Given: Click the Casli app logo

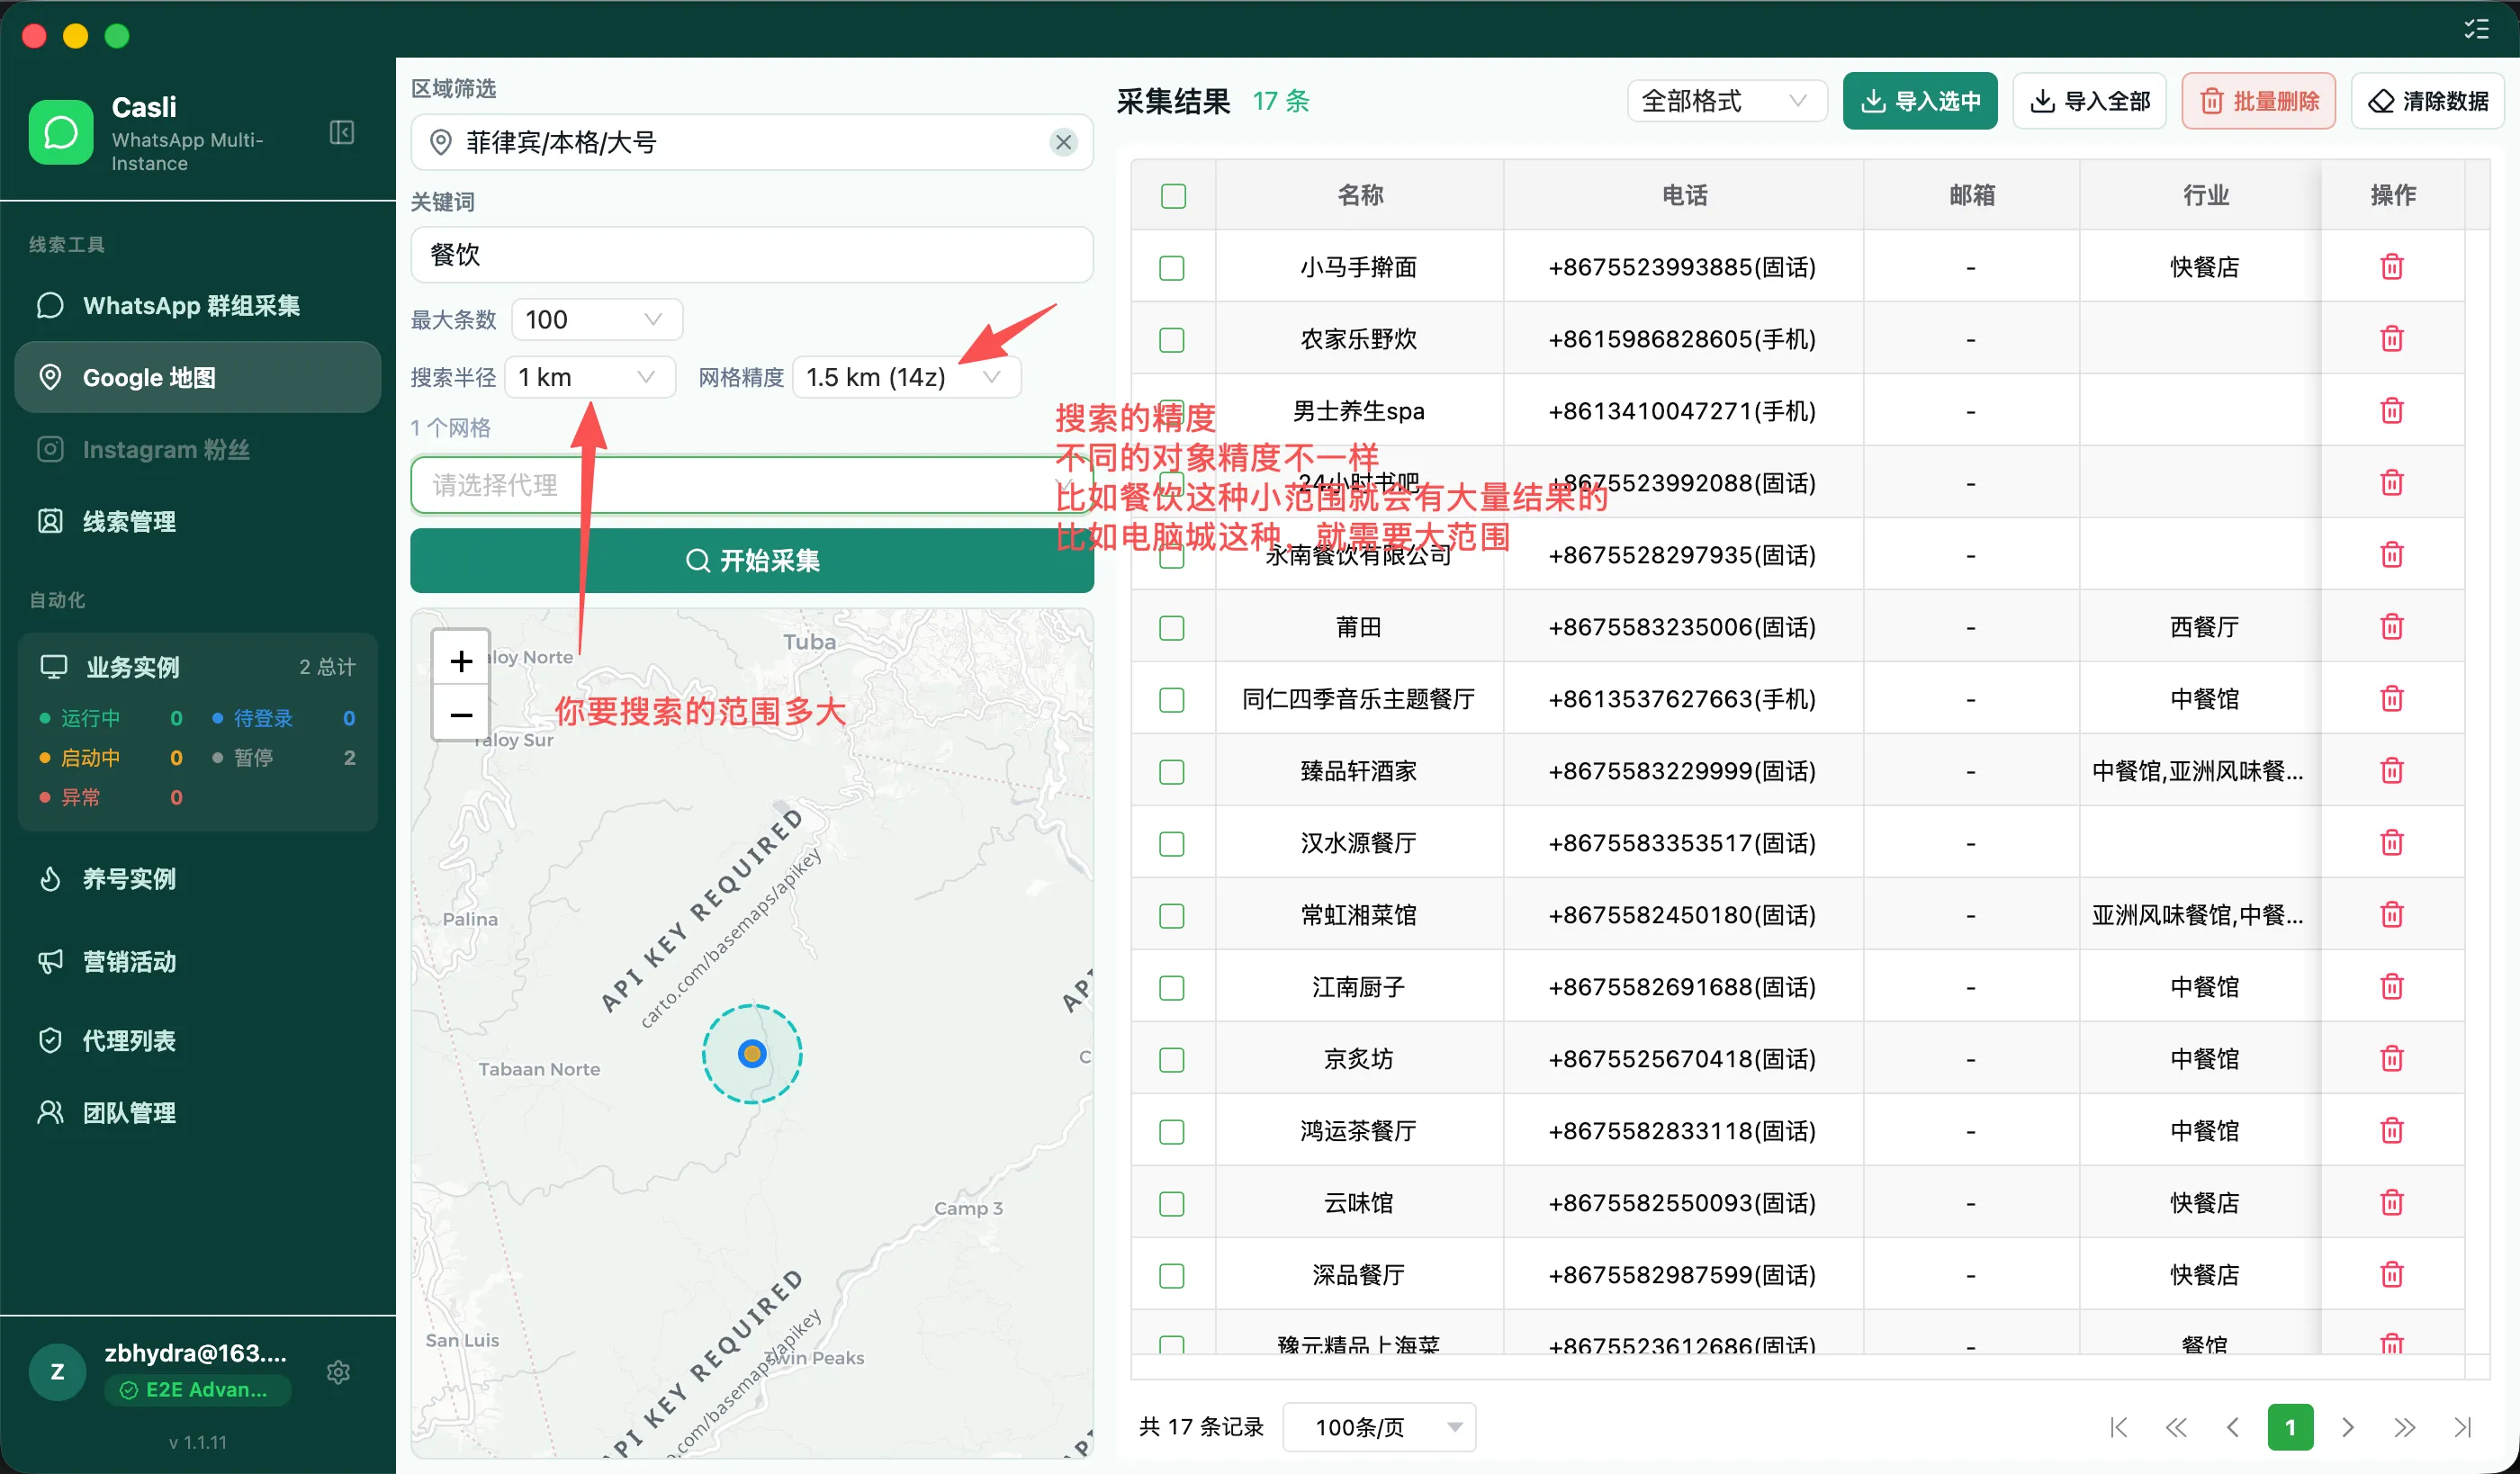Looking at the screenshot, I should click(60, 132).
